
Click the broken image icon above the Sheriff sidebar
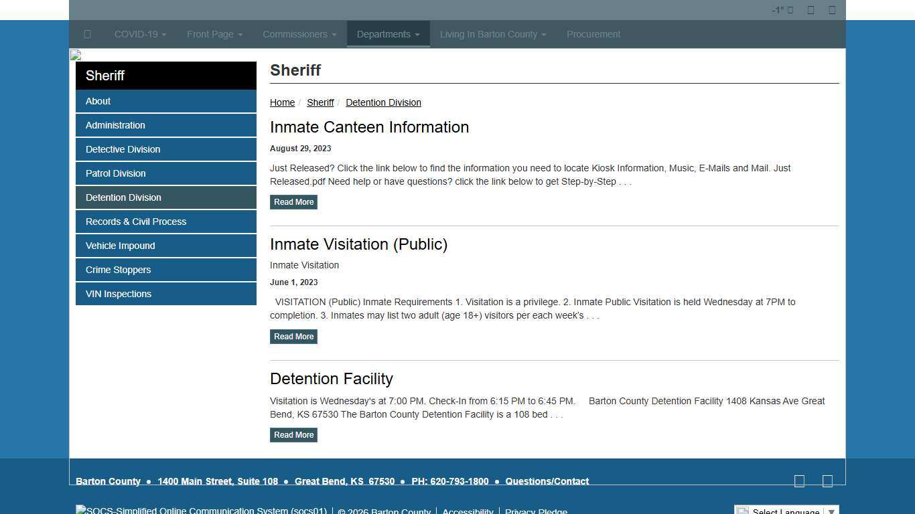(x=76, y=55)
